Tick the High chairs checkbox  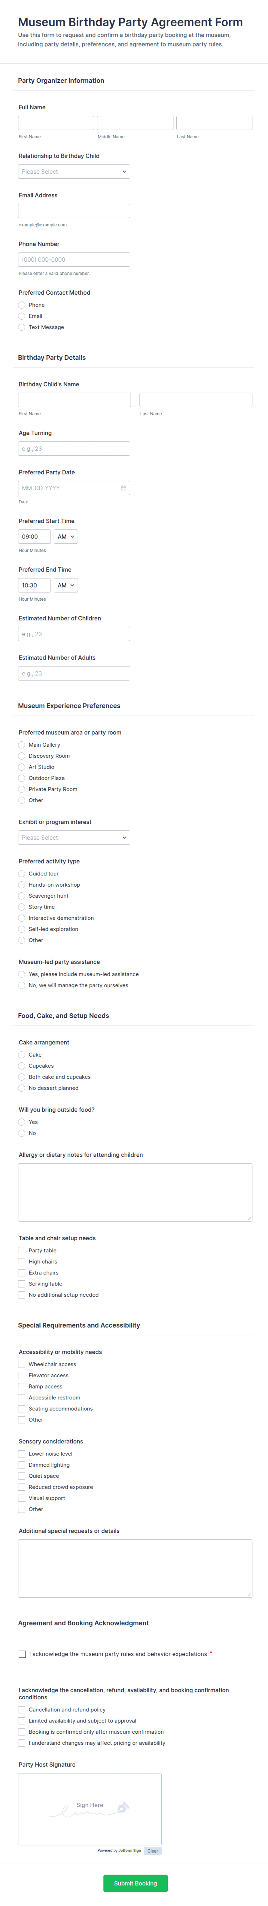(22, 1262)
